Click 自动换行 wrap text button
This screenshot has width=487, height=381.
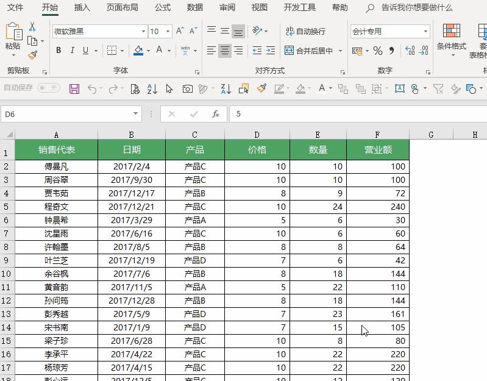[305, 31]
